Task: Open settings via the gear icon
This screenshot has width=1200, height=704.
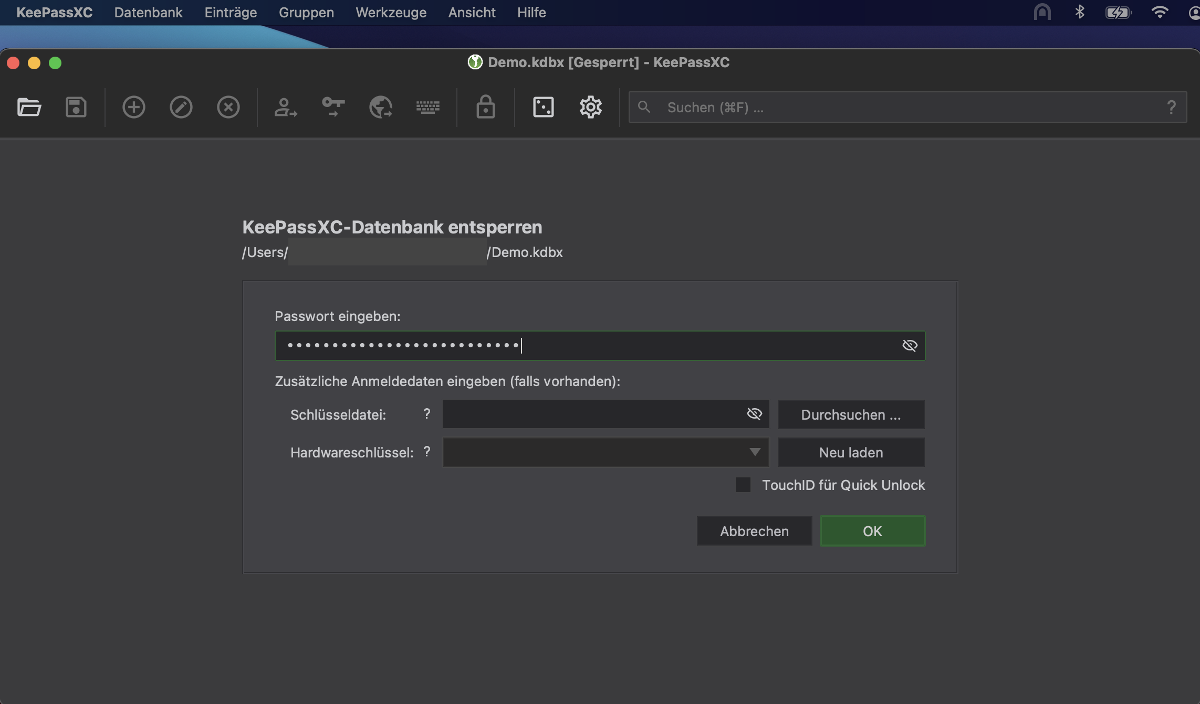Action: tap(590, 108)
